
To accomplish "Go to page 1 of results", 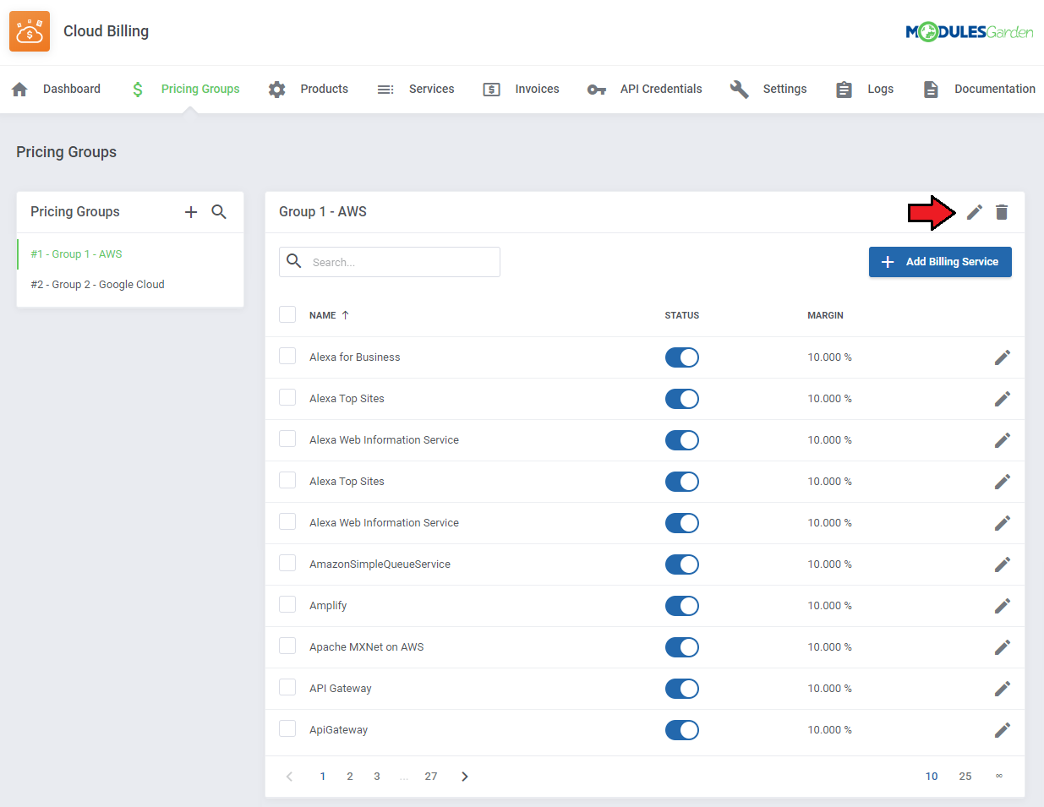I will (323, 777).
